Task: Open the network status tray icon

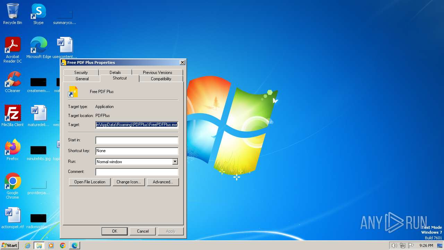Action: [403, 245]
